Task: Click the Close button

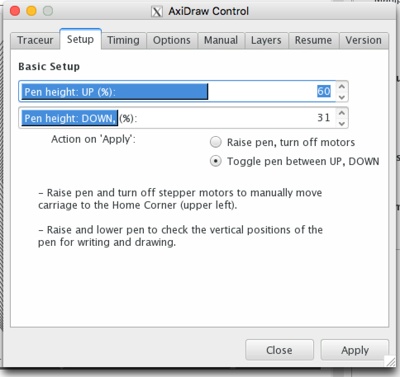Action: click(280, 350)
